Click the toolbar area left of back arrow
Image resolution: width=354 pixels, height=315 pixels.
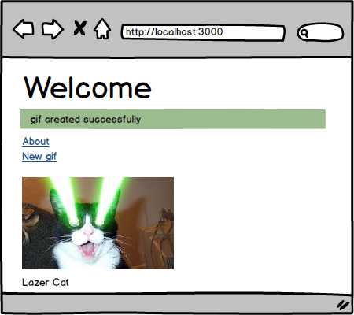(7, 29)
